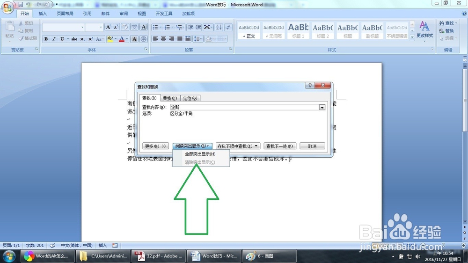Click the Borders icon
The height and width of the screenshot is (263, 468).
220,38
